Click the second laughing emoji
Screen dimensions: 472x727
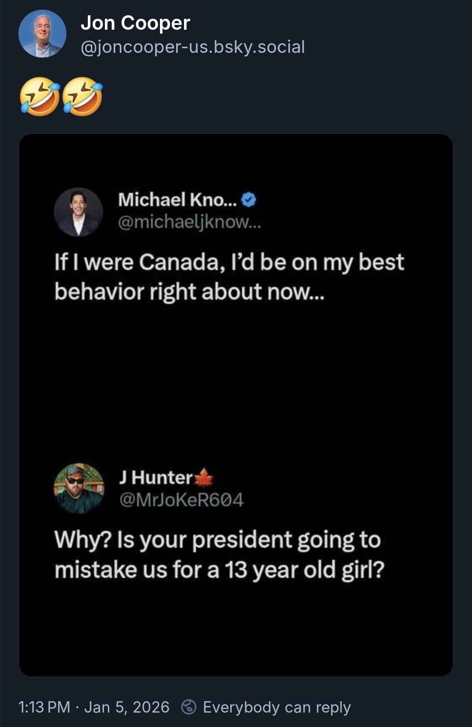pyautogui.click(x=83, y=97)
